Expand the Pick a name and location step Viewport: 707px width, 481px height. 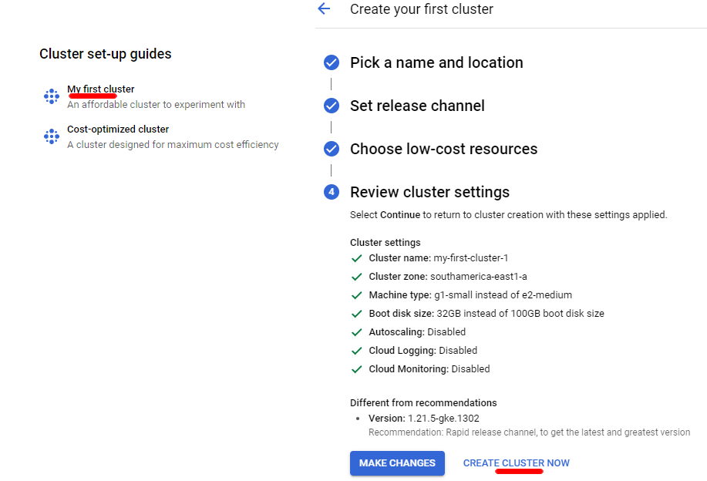[x=436, y=62]
